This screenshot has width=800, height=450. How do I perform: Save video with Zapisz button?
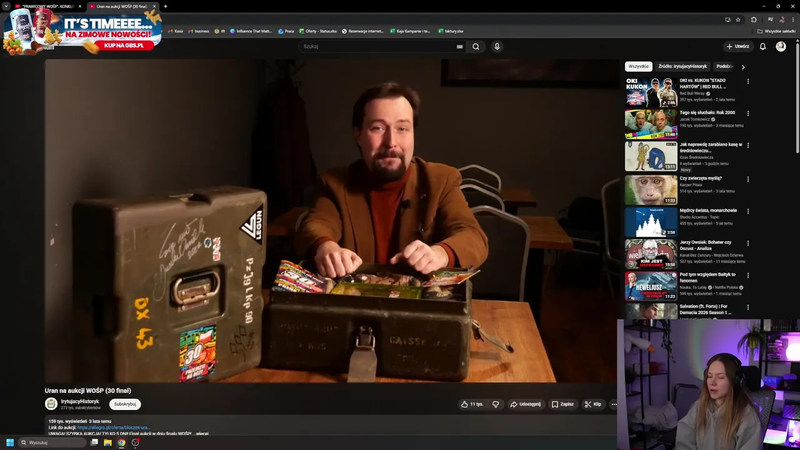[562, 404]
